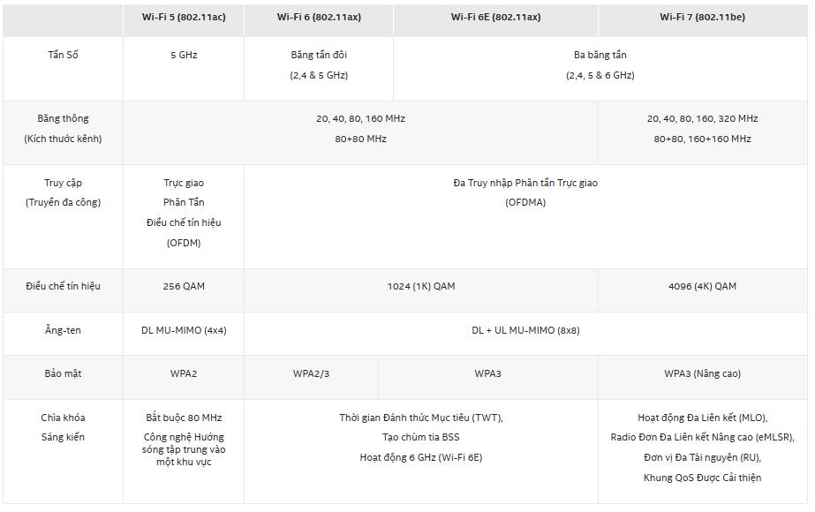Image resolution: width=815 pixels, height=512 pixels.
Task: Select the 5 GHz cell
Action: (x=184, y=69)
